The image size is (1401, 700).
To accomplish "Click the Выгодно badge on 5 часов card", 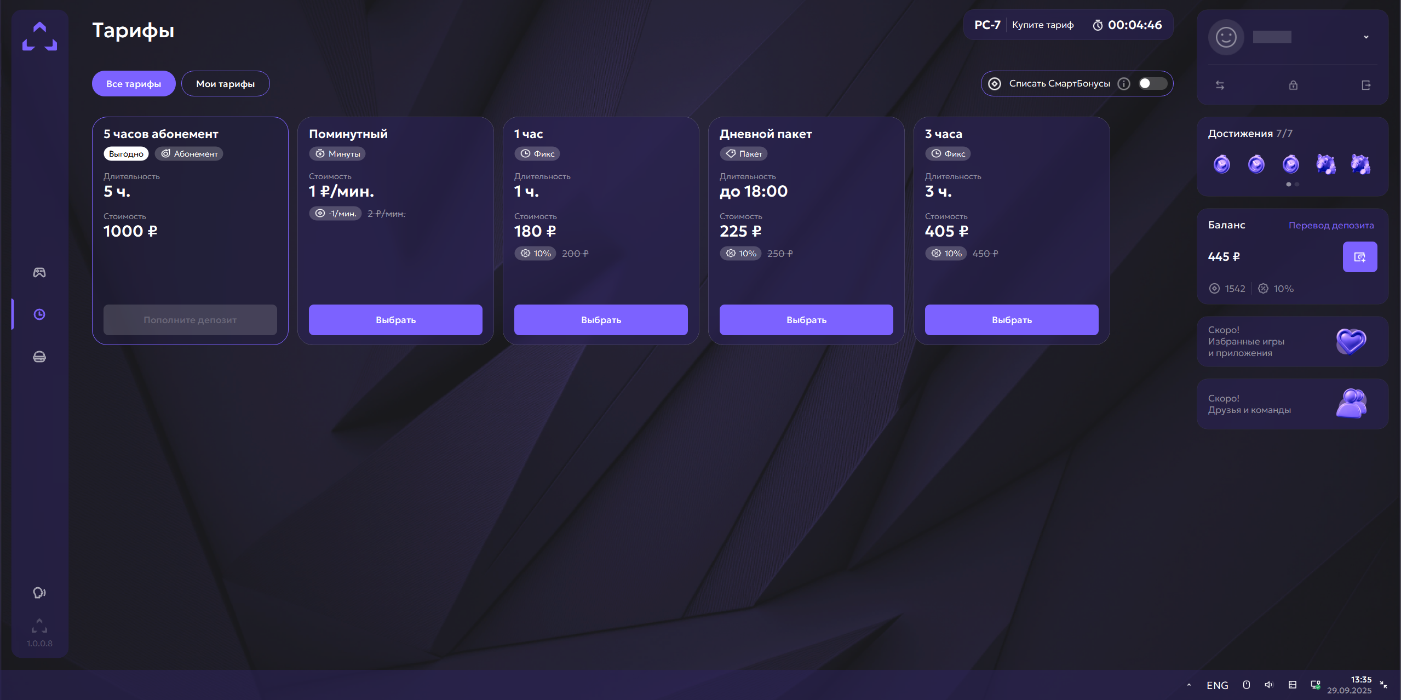I will [x=126, y=154].
